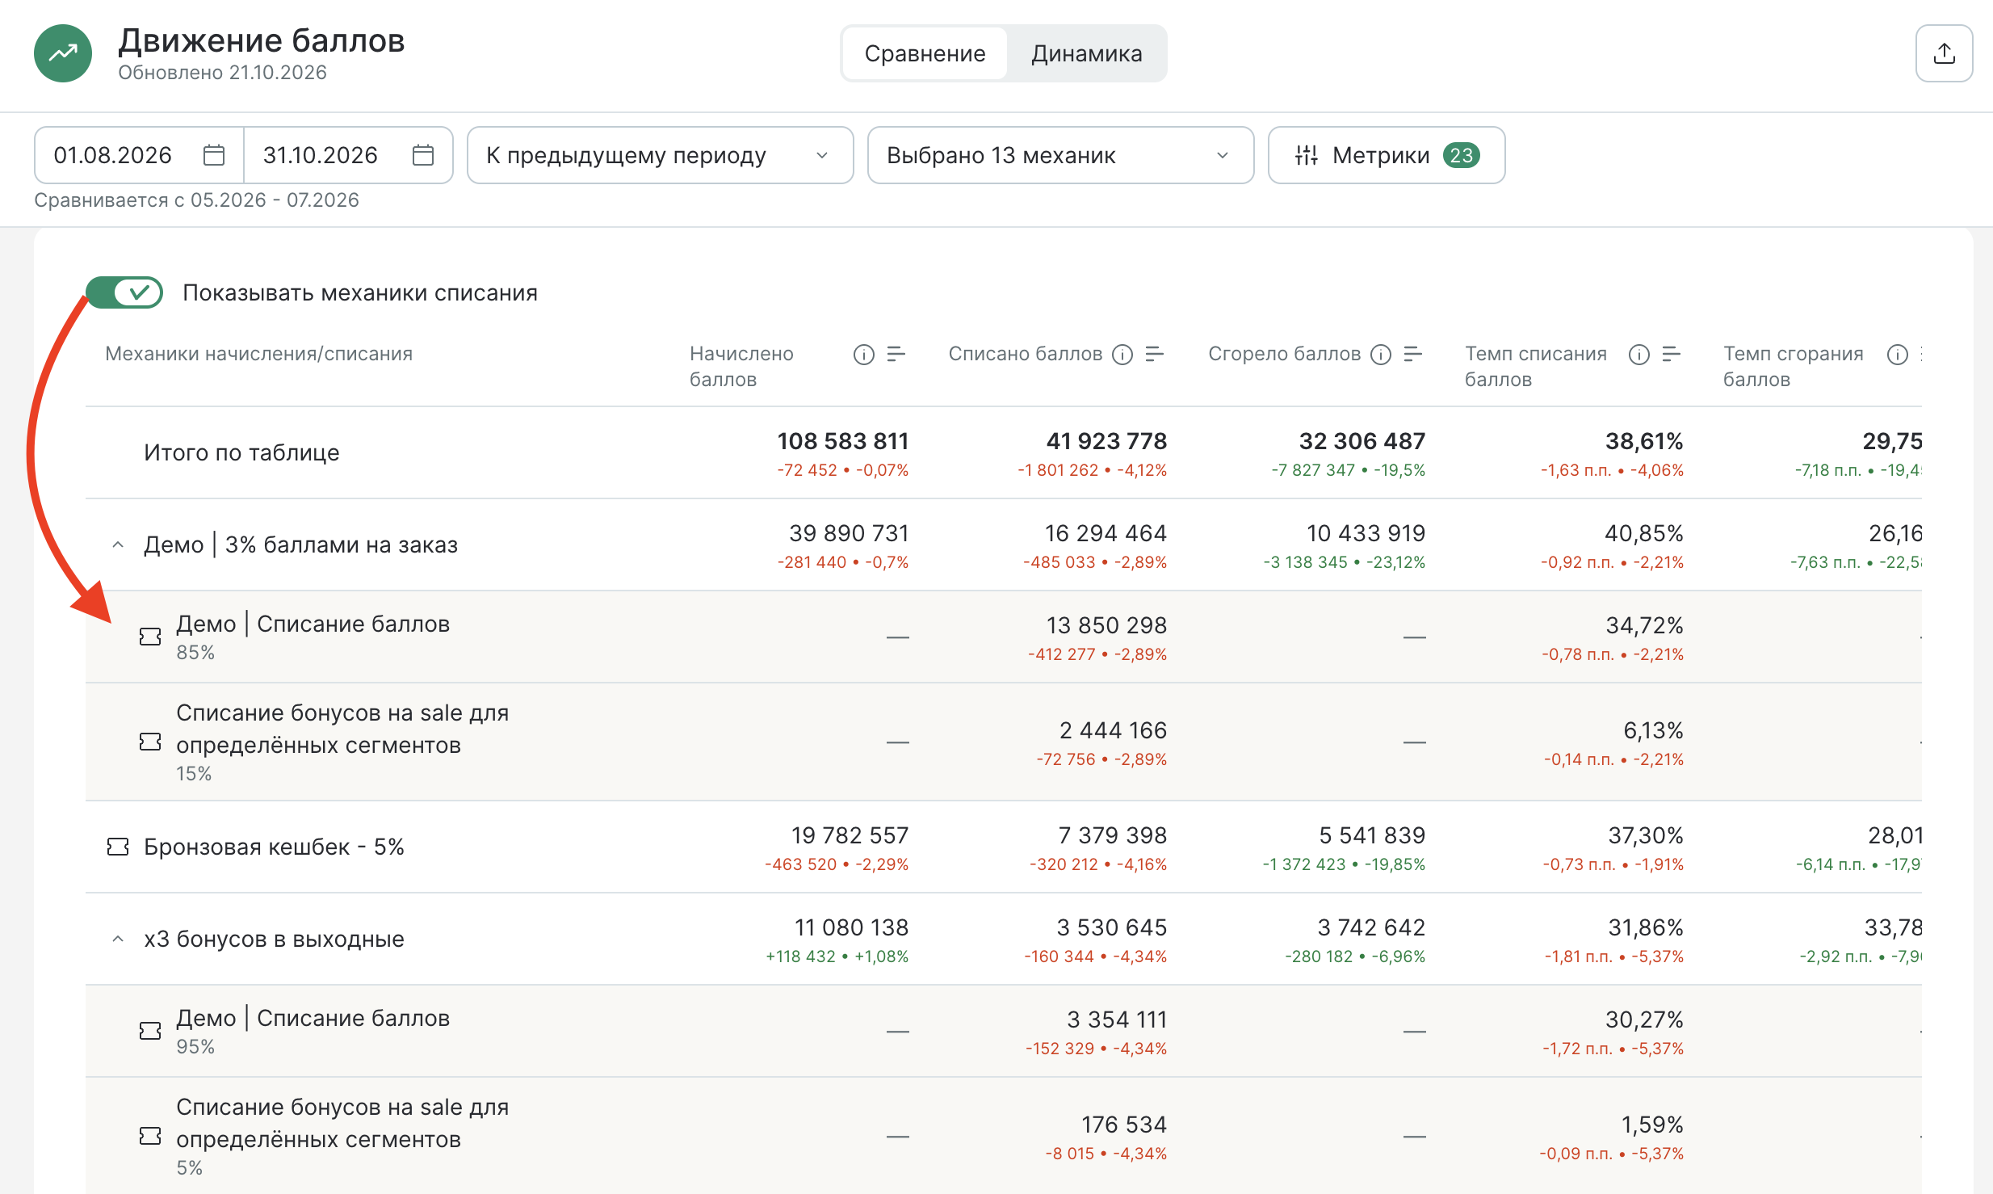Click ticket icon of 15% Списание бонусов row
This screenshot has height=1194, width=1993.
[x=150, y=742]
